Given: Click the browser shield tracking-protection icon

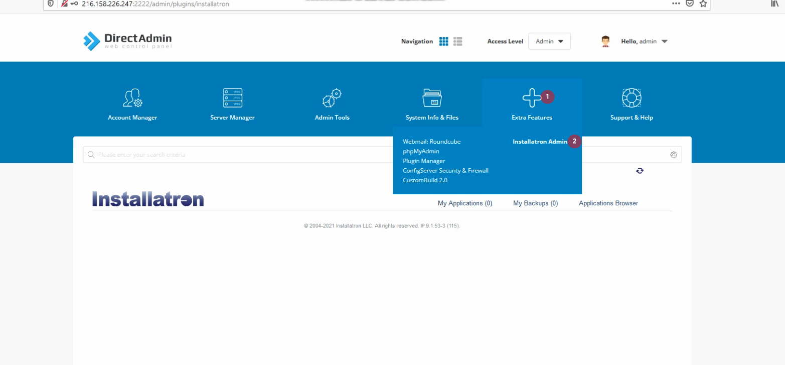Looking at the screenshot, I should pos(51,4).
